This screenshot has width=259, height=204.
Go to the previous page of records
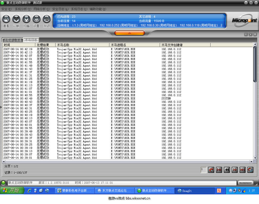tap(227, 170)
